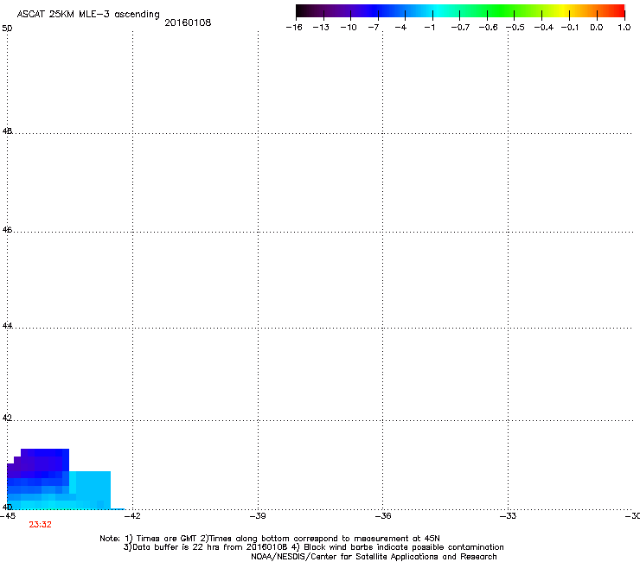Viewport: 640px width, 562px height.
Task: Select the colorbar label -1
Action: [x=429, y=28]
